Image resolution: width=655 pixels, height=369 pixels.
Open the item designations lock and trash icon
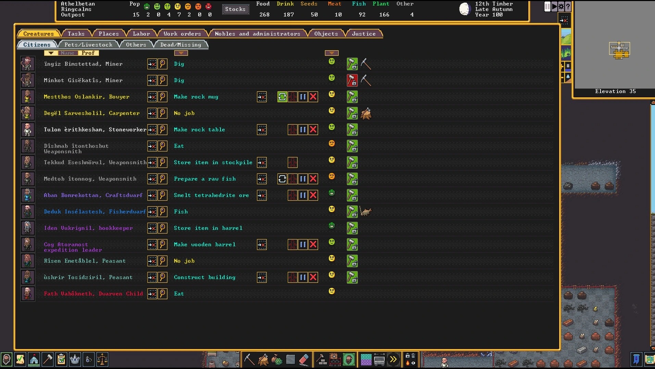(410, 359)
